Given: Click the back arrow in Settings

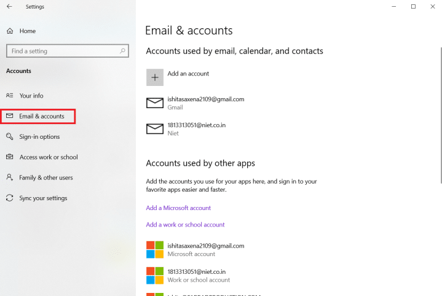Looking at the screenshot, I should 9,7.
